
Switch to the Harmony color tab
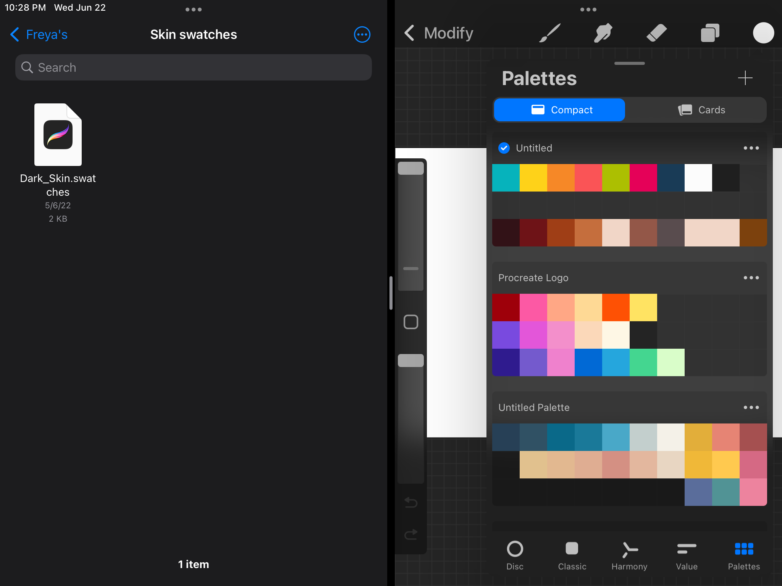tap(629, 555)
